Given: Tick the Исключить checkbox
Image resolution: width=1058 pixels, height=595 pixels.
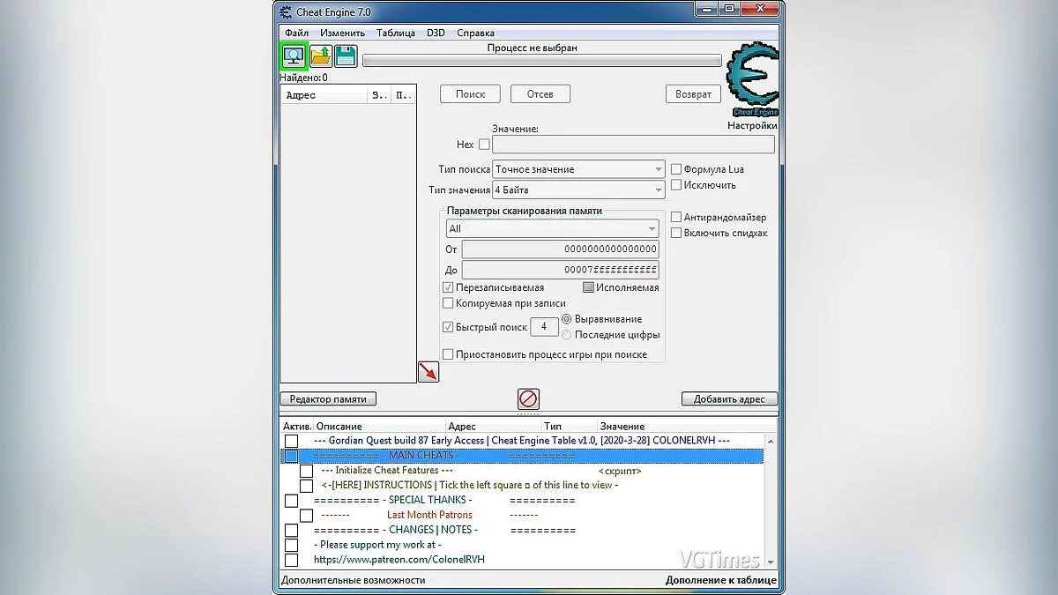Looking at the screenshot, I should [x=676, y=185].
